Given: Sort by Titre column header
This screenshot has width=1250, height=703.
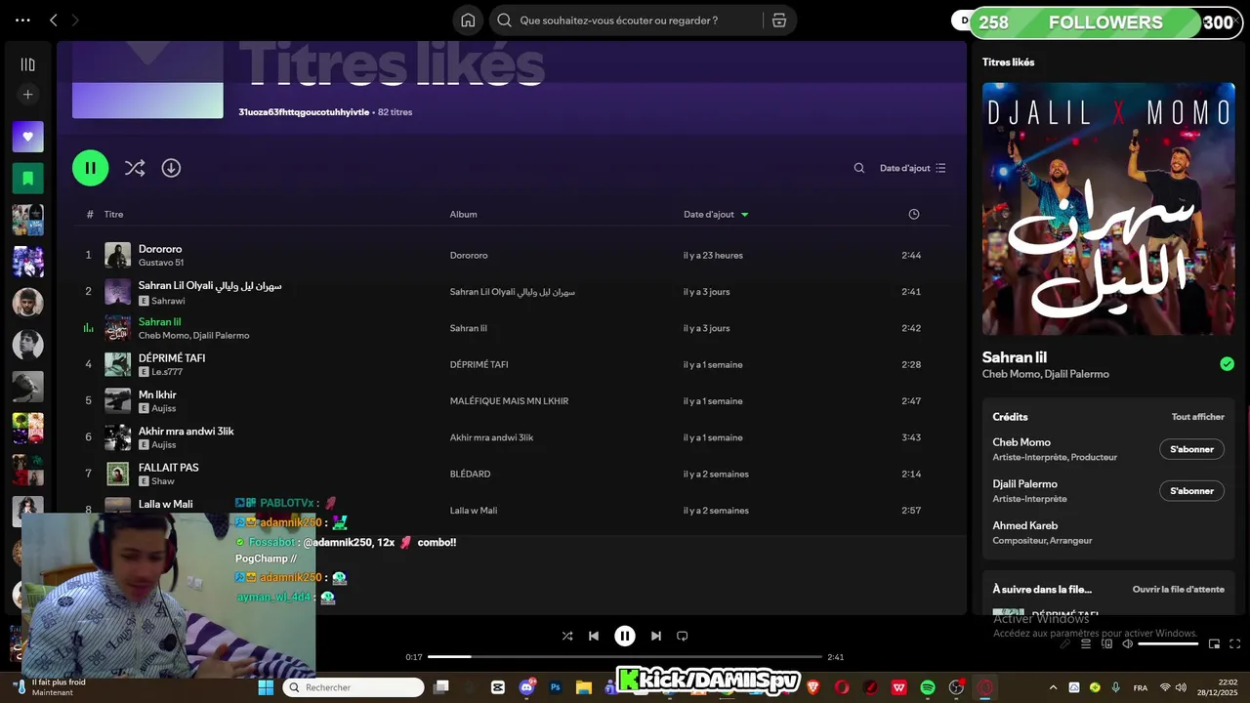Looking at the screenshot, I should pos(114,214).
